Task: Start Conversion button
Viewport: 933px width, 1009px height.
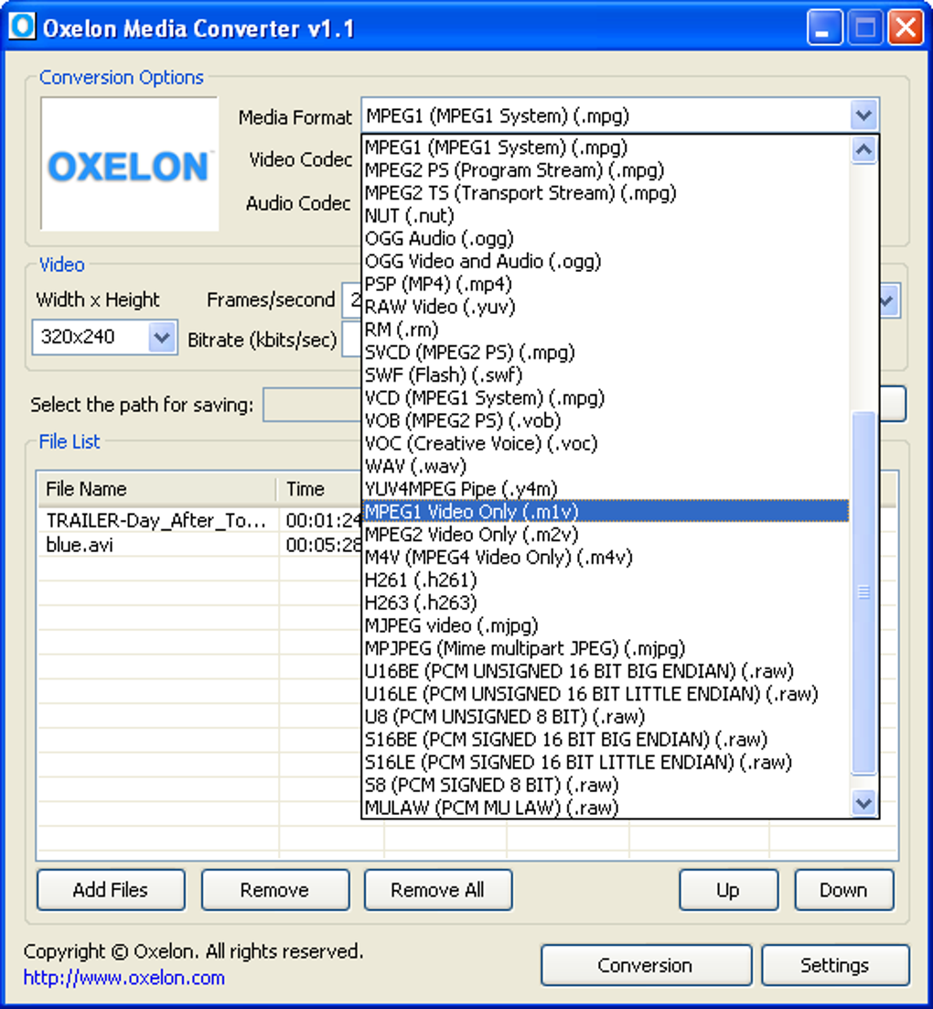Action: pyautogui.click(x=646, y=965)
